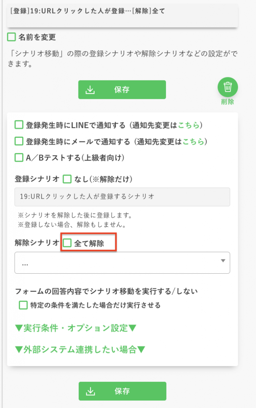Open the 解除シナリオ dropdown
This screenshot has height=408, width=256.
pos(122,262)
